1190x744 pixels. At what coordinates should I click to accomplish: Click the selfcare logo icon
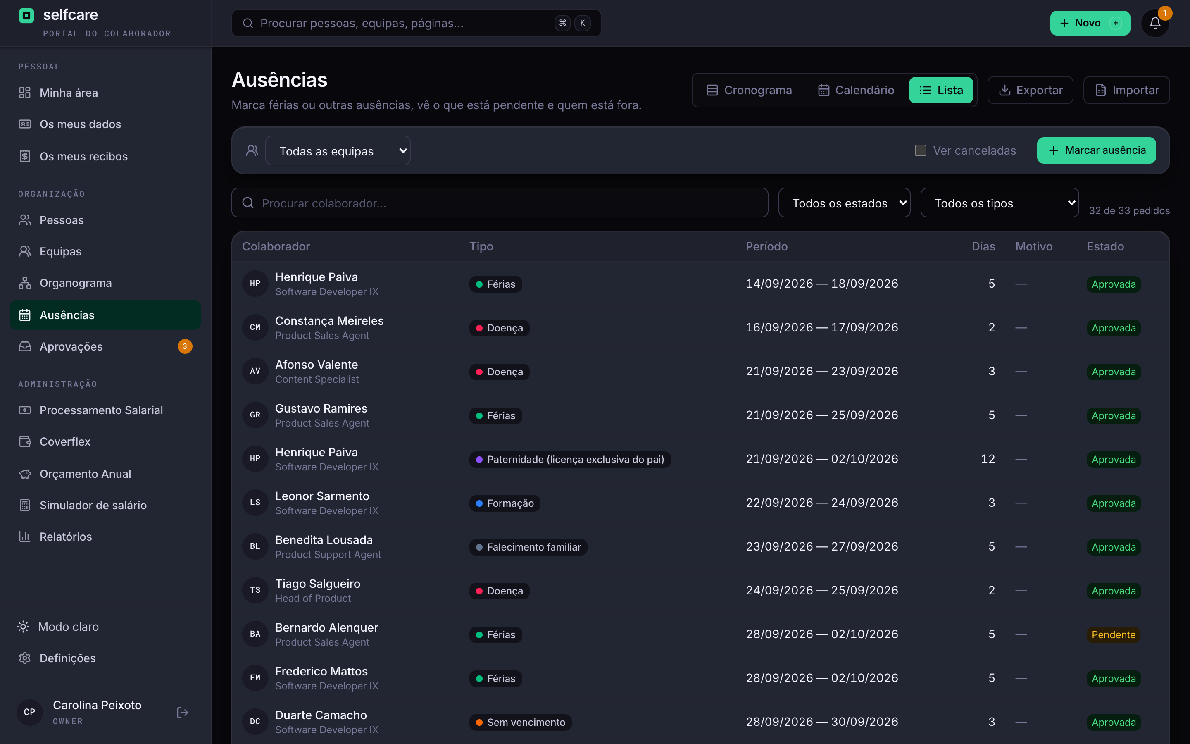click(x=26, y=16)
